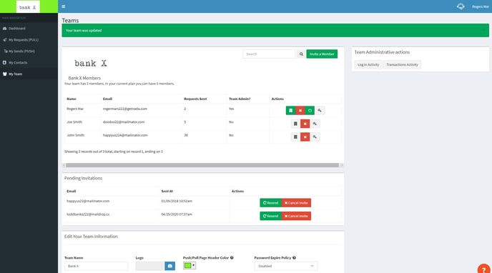Screen dimensions: 492x273
Task: Click building icon for Joe Smith
Action: pyautogui.click(x=295, y=124)
